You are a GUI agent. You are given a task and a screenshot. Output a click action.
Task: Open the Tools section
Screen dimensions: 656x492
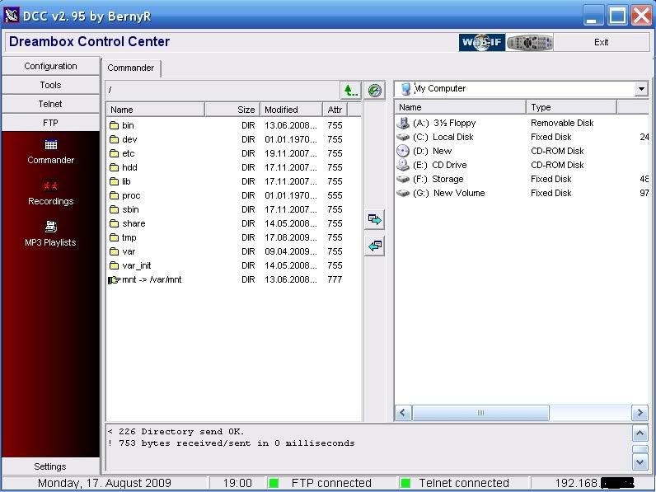50,85
